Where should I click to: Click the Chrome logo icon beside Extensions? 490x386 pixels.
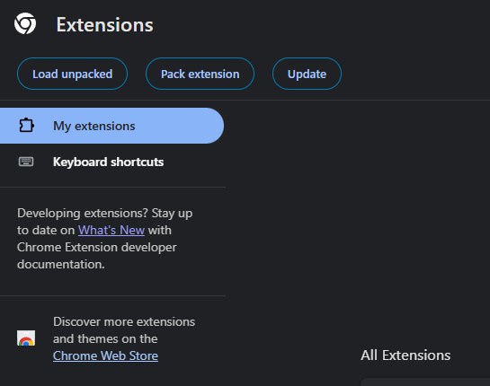pyautogui.click(x=25, y=23)
